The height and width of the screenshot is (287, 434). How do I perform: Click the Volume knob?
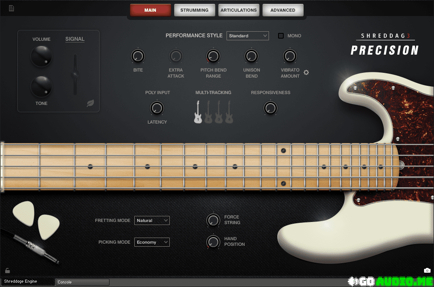tap(42, 56)
